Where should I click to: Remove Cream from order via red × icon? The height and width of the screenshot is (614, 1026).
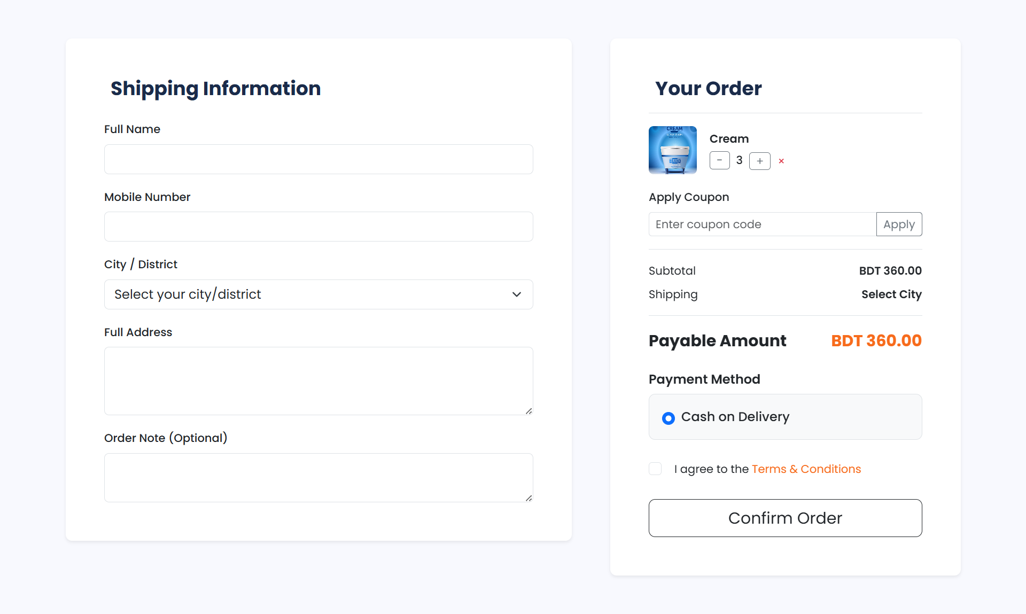(781, 161)
